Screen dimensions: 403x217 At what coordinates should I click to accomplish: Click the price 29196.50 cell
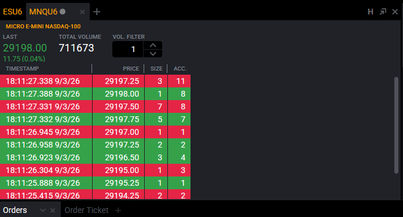tap(122, 157)
